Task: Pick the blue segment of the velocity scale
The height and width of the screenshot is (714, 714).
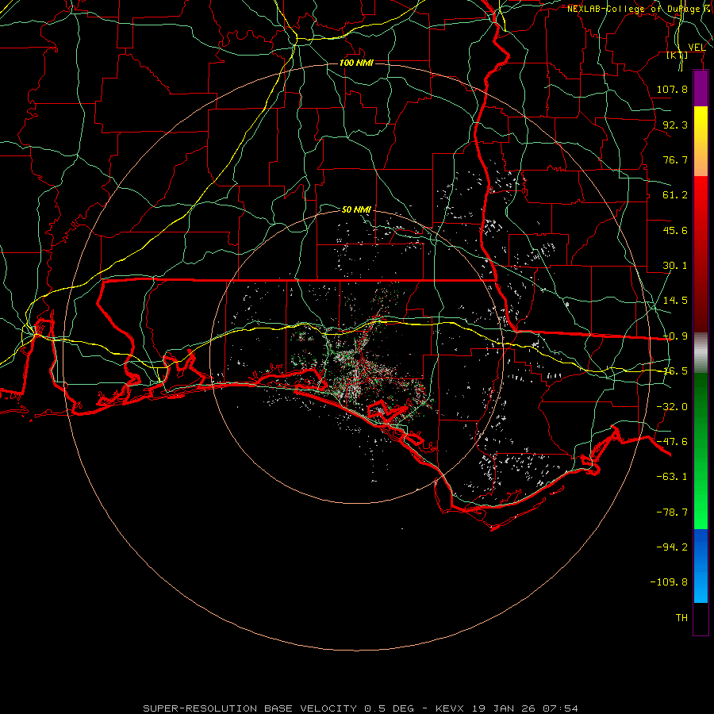Action: [x=701, y=566]
